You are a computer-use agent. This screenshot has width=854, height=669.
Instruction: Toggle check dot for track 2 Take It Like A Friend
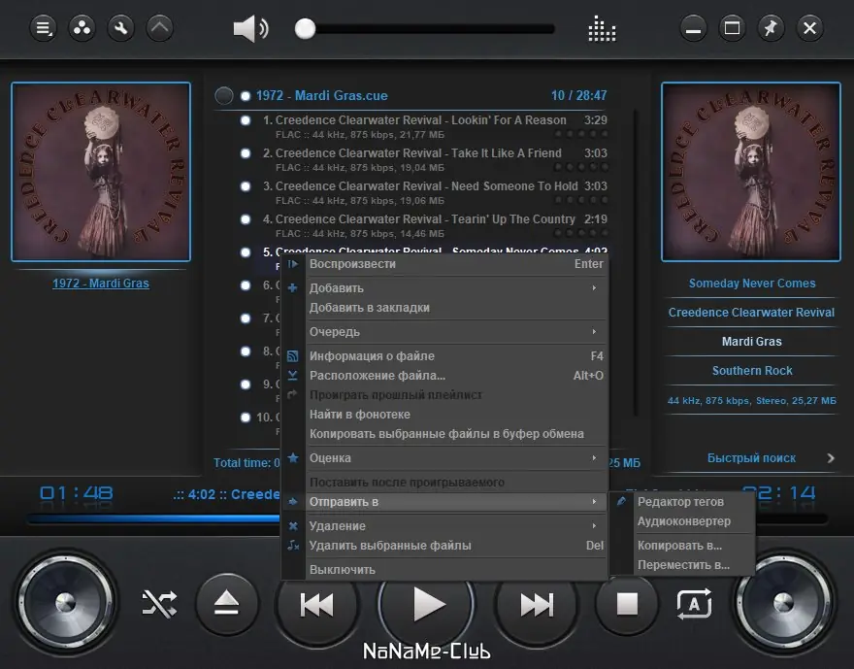point(246,153)
